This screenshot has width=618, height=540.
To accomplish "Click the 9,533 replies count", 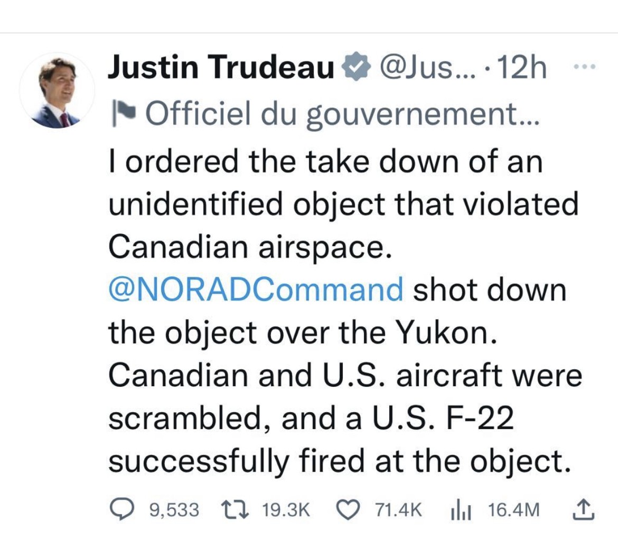I will [174, 510].
